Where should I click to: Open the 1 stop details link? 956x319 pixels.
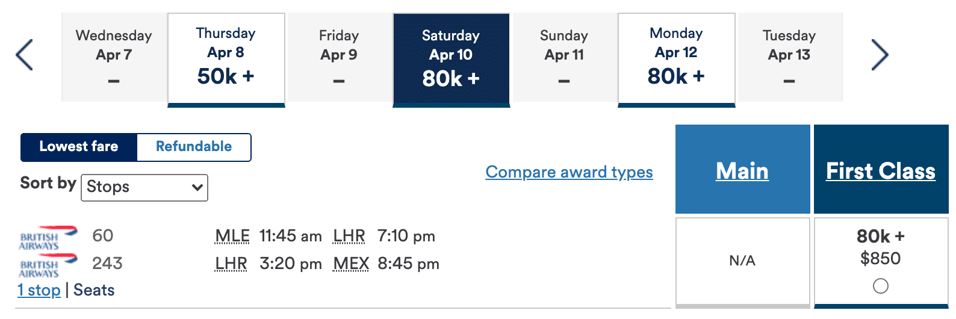tap(39, 290)
